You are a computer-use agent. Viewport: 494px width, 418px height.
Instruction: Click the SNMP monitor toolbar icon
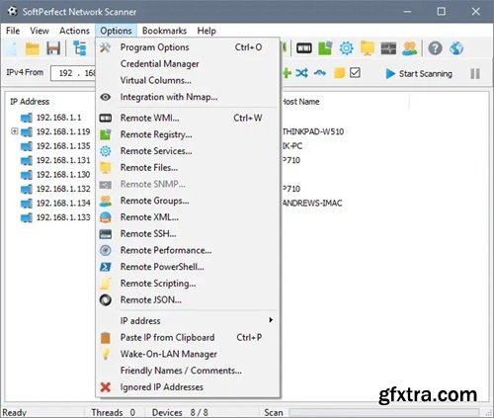388,48
